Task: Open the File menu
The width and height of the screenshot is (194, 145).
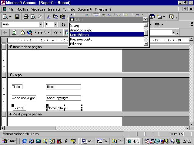Action: tap(11, 9)
